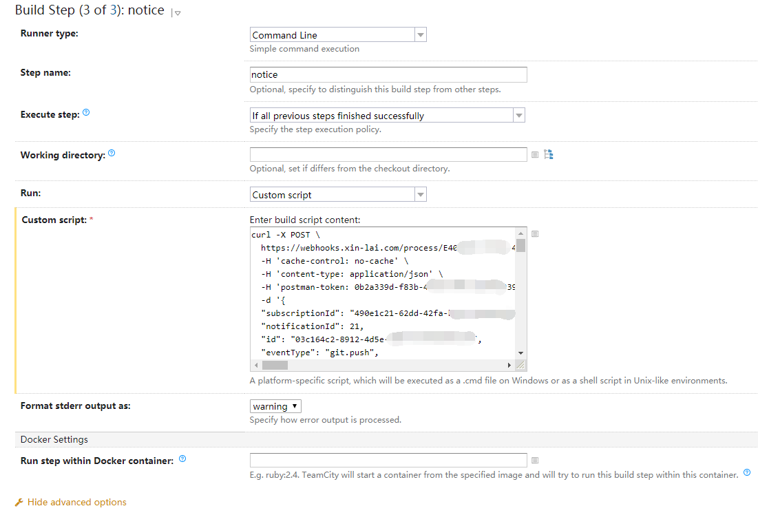Click in the Step name field
758x526 pixels.
(388, 74)
